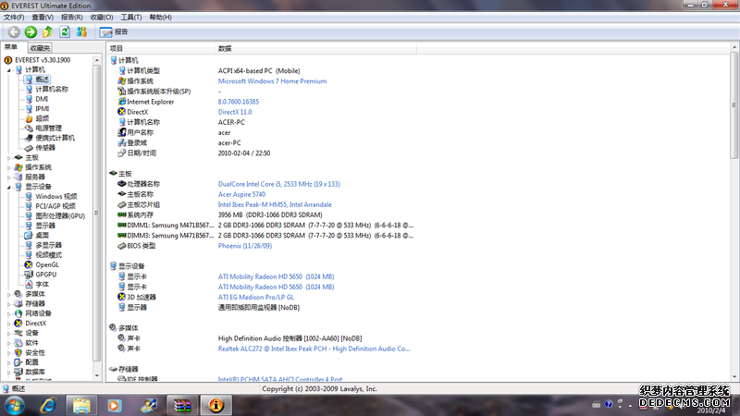The image size is (740, 416).
Task: Click the 数据 column header
Action: click(x=315, y=49)
